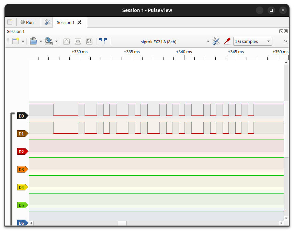Select the D0 channel label
Viewport: 294px width, 232px height.
(x=22, y=116)
